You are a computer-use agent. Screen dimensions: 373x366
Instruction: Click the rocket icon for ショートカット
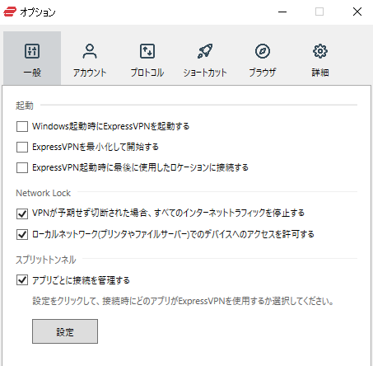coord(205,51)
